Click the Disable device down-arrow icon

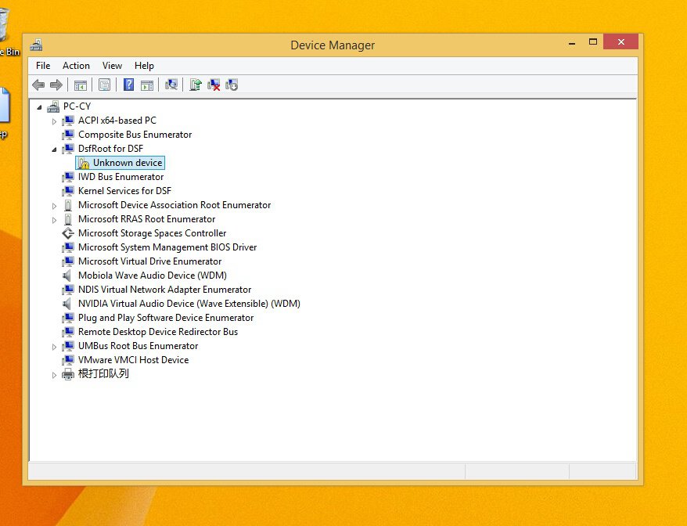232,85
